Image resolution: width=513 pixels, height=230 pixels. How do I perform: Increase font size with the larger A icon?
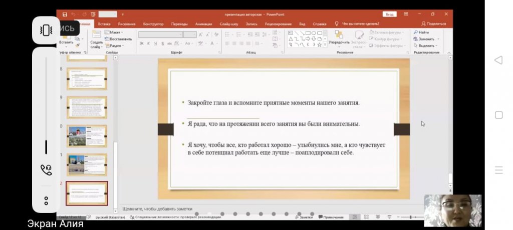point(200,34)
